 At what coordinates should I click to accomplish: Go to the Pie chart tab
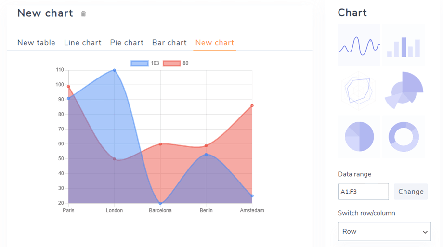click(x=127, y=43)
